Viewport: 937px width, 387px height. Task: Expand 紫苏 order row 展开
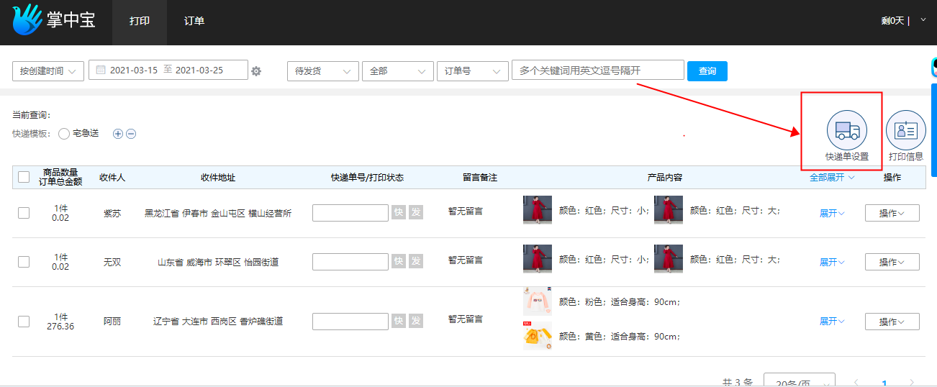click(832, 213)
